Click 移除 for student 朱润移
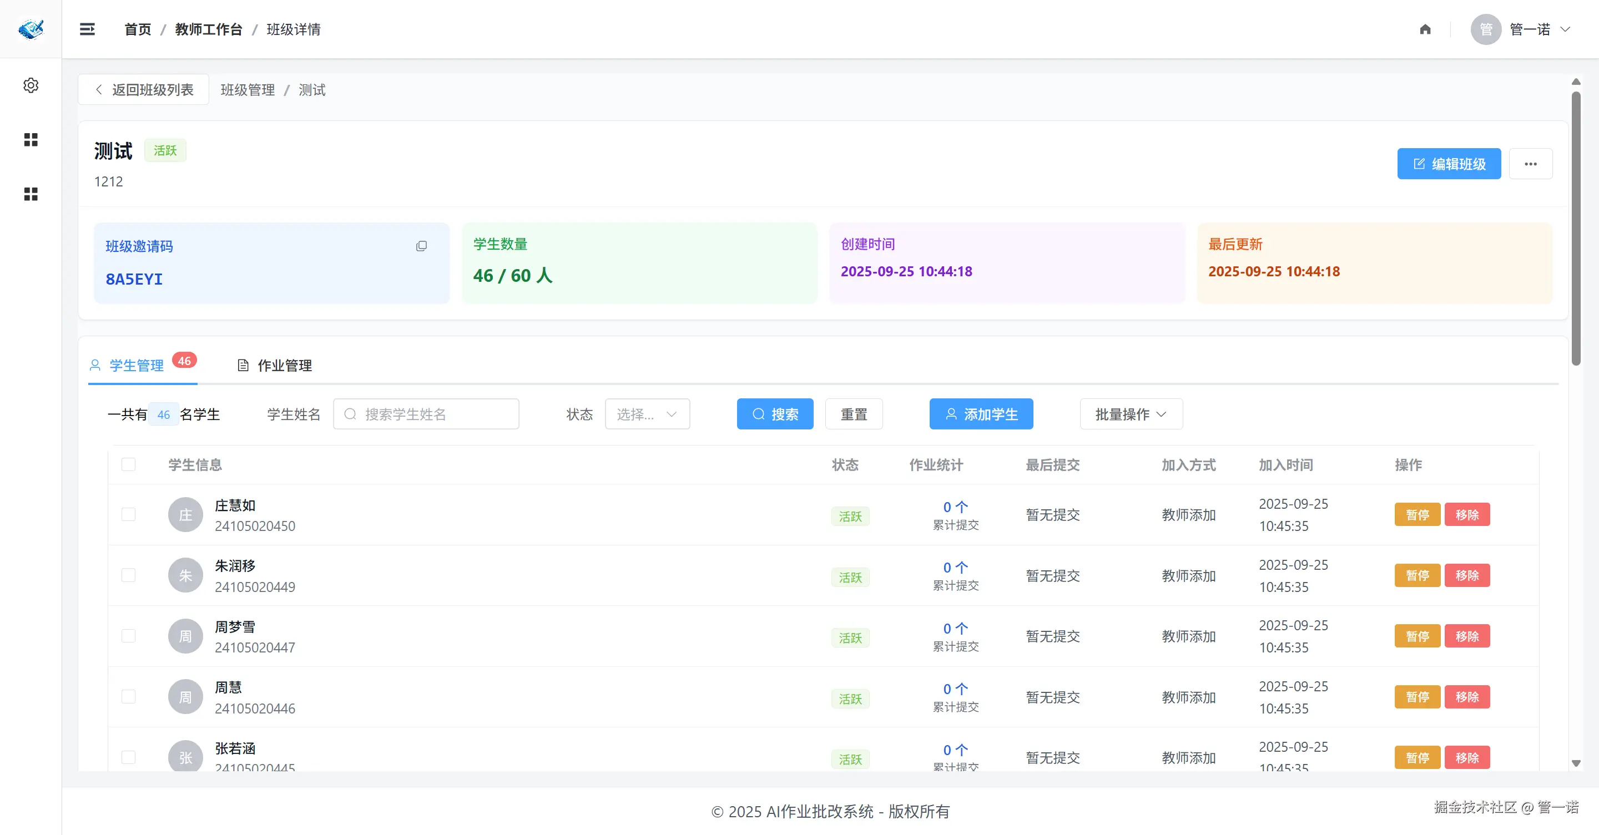The width and height of the screenshot is (1599, 835). coord(1466,575)
